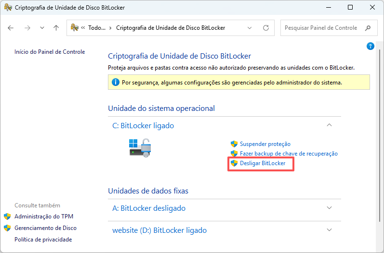This screenshot has height=253, width=384.
Task: Click shield icon beside Administração do TPM
Action: click(7, 217)
